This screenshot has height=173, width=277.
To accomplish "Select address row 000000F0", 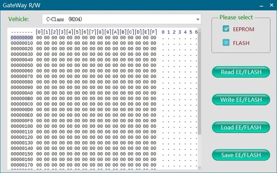I will (22, 121).
